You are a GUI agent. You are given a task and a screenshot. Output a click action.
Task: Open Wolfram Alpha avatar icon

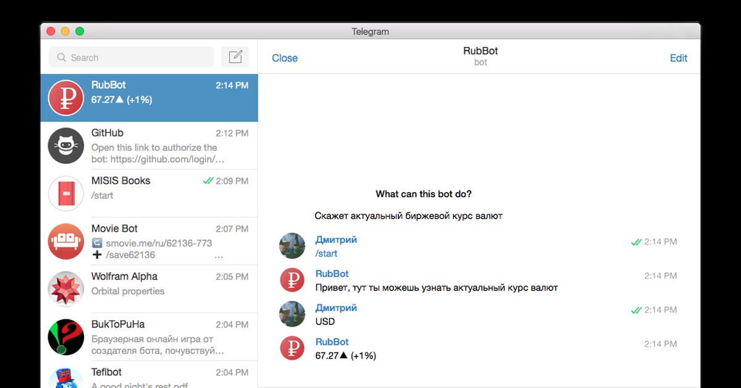click(x=65, y=289)
